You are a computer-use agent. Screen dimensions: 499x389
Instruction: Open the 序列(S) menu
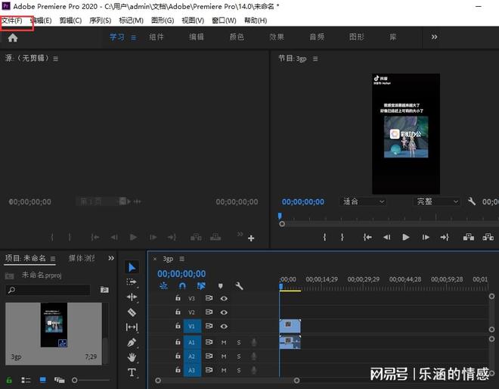click(100, 20)
